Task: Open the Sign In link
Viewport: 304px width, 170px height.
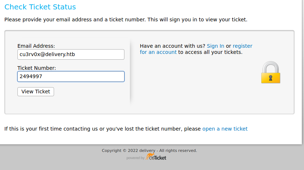Action: [215, 46]
